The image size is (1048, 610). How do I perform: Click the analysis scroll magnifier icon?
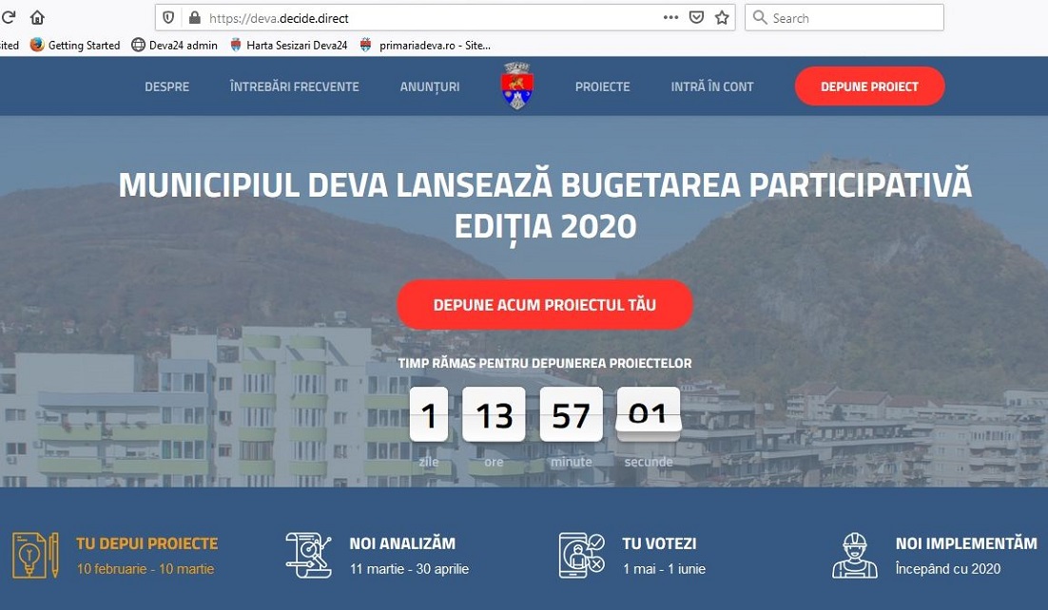pos(308,555)
